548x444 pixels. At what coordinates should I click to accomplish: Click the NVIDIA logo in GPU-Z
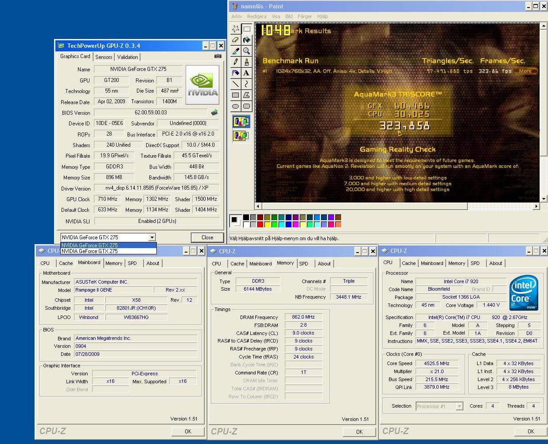202,85
